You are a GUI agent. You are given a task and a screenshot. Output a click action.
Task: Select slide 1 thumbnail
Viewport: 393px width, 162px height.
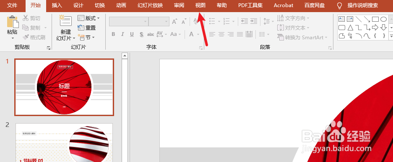coord(64,87)
